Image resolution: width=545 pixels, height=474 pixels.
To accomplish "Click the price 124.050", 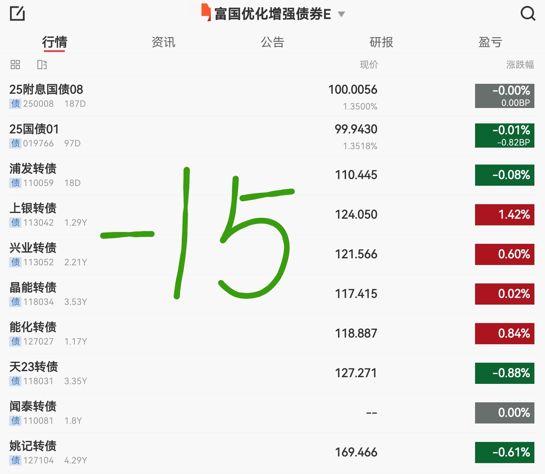I will 356,214.
